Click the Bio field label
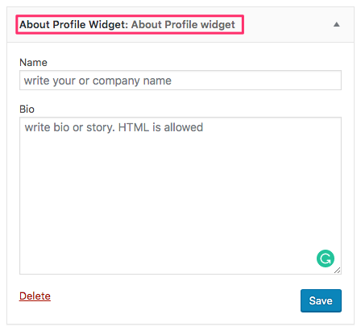 point(27,110)
